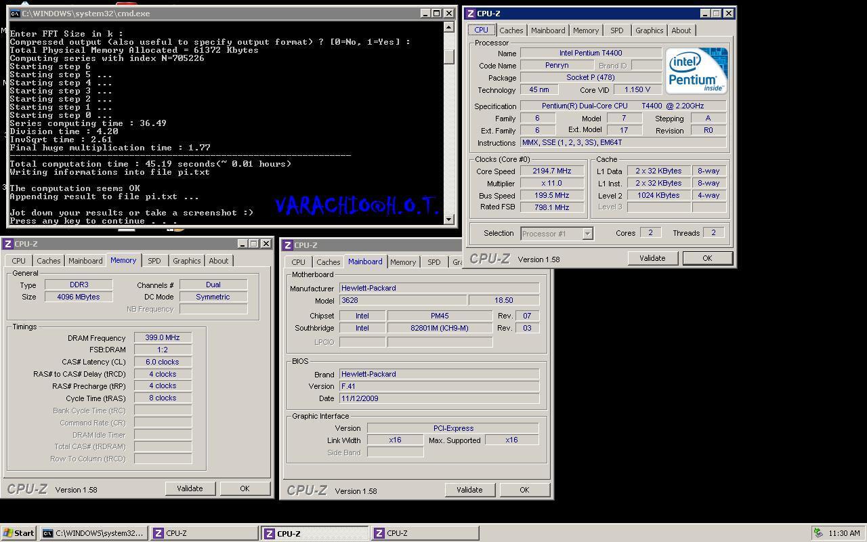Click the Intel Pentium inside logo
Image resolution: width=867 pixels, height=542 pixels.
(696, 70)
